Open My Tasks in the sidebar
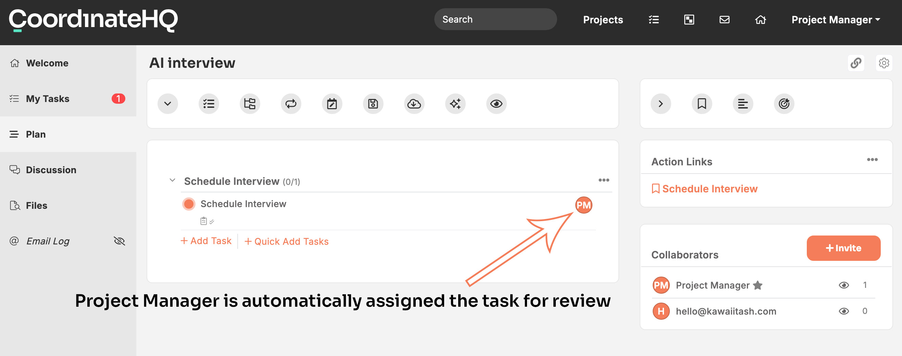The height and width of the screenshot is (356, 902). (x=68, y=99)
